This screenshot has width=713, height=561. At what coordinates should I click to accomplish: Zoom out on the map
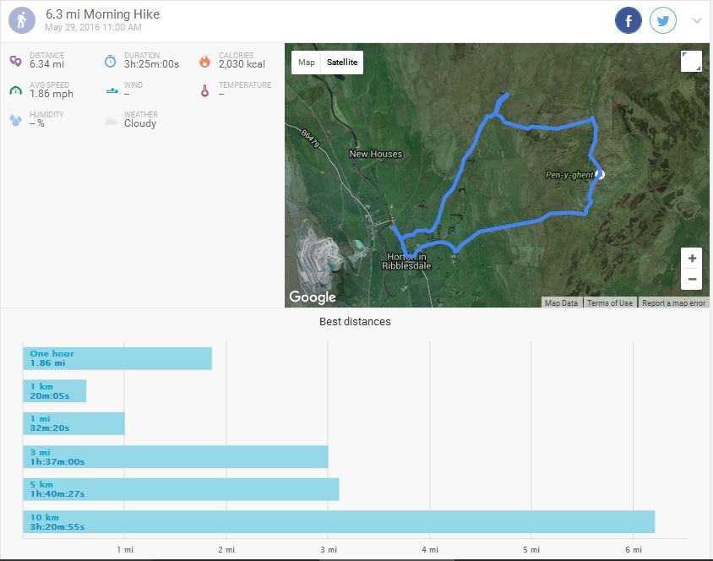pos(692,280)
